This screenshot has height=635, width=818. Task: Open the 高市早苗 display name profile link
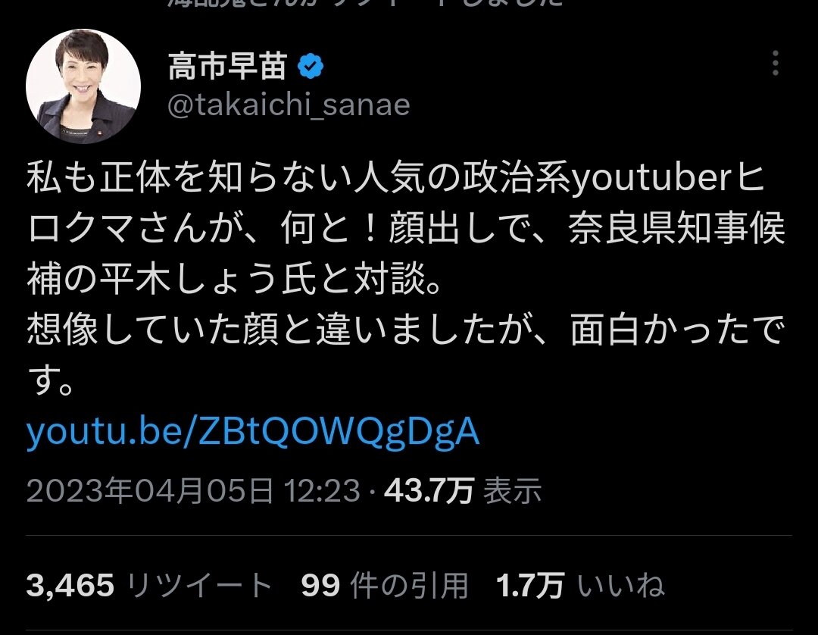pyautogui.click(x=227, y=66)
